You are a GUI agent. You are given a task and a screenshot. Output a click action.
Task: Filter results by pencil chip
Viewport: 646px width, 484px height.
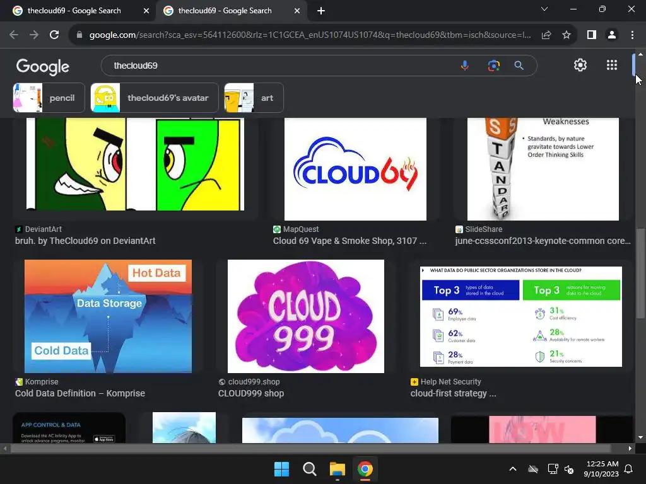(x=49, y=98)
